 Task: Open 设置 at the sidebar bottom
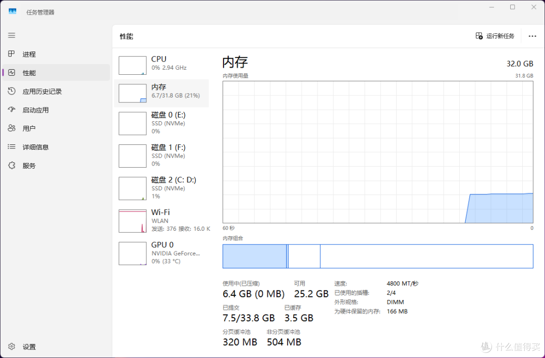click(x=29, y=347)
